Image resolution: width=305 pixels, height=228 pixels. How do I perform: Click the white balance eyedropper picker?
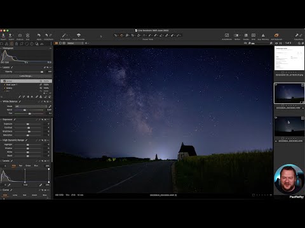pos(50,106)
